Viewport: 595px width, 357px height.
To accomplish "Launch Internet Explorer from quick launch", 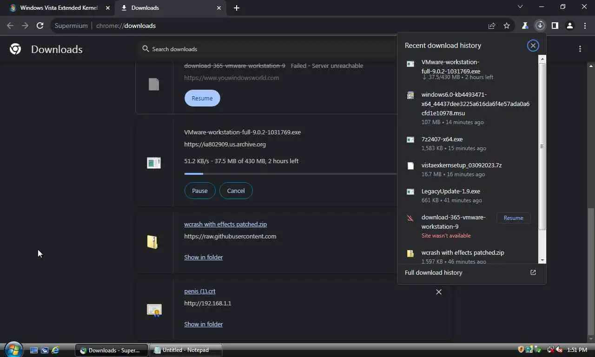I will [x=55, y=350].
